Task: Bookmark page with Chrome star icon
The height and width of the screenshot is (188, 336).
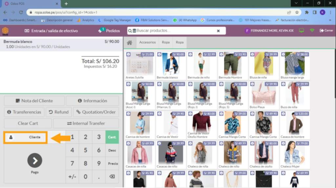Action: point(297,12)
